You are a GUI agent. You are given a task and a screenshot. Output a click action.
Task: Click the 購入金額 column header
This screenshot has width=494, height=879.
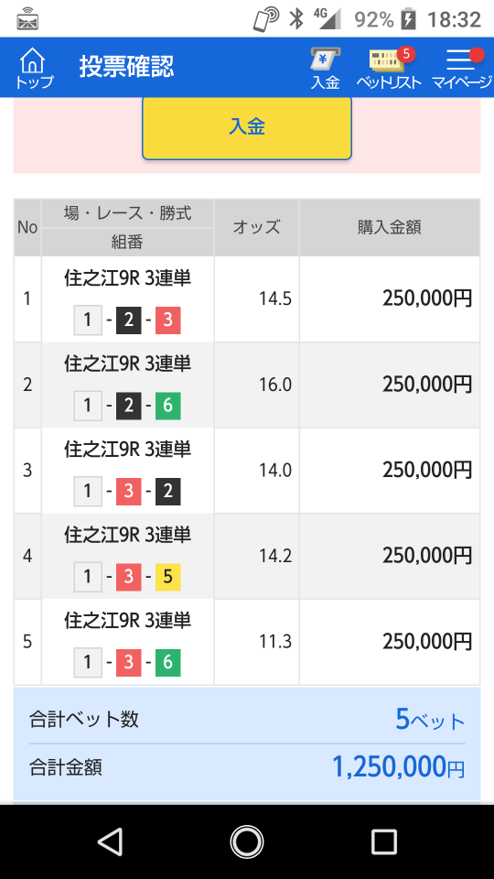coord(390,227)
